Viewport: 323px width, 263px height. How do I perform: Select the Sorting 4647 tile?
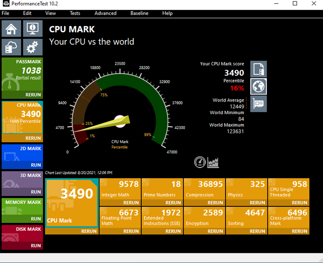pos(246,217)
